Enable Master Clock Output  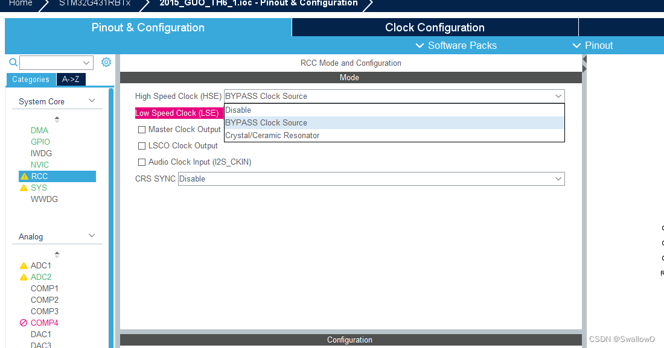[142, 129]
